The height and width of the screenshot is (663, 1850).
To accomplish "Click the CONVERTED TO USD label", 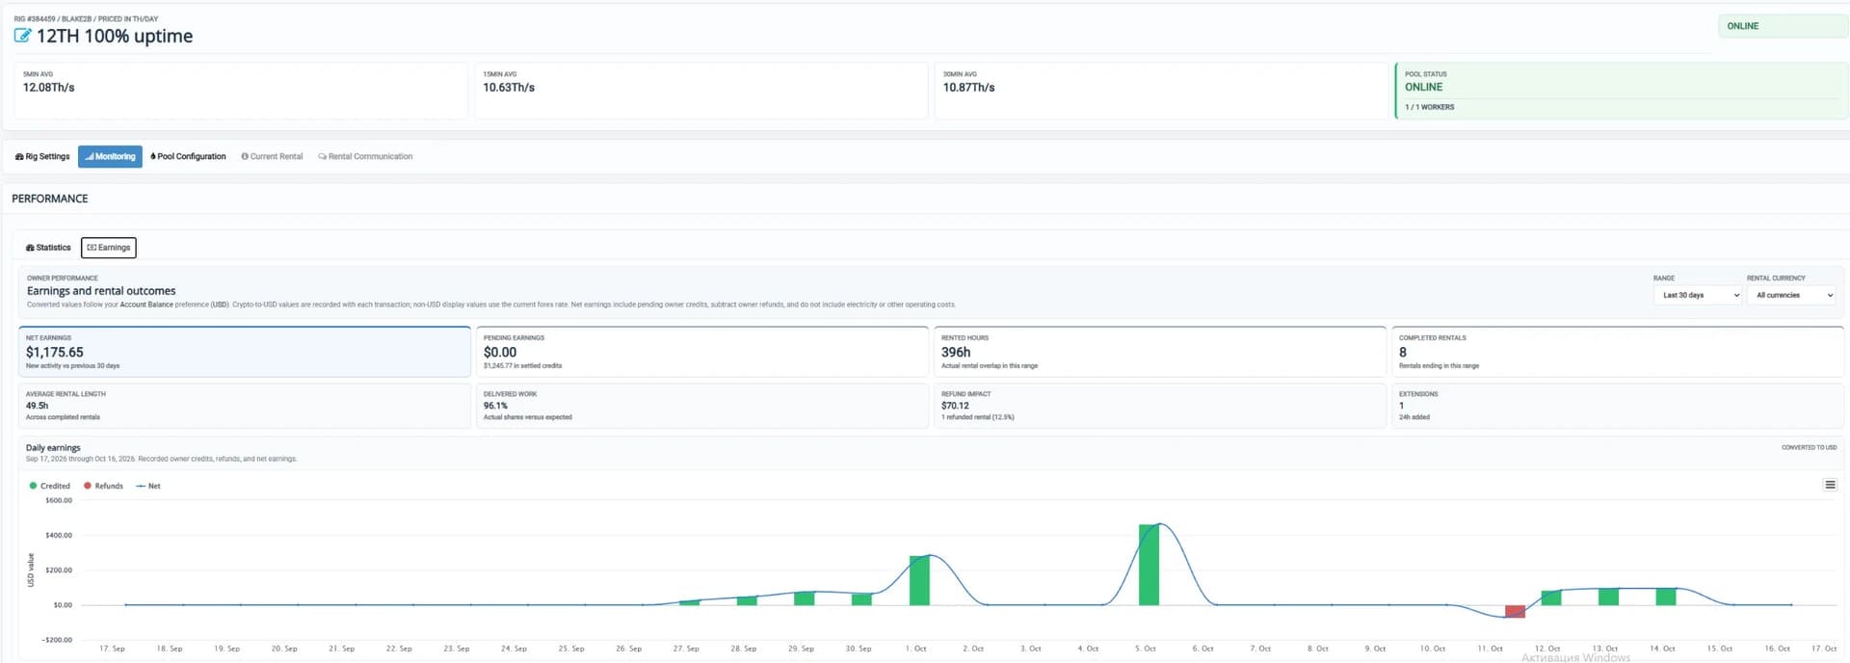I will point(1809,448).
